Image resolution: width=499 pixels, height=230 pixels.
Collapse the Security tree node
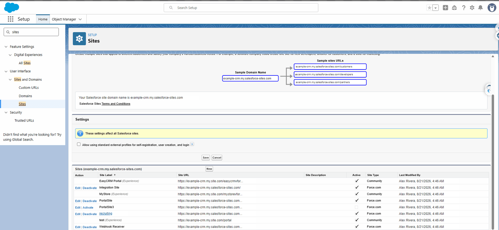(x=6, y=113)
